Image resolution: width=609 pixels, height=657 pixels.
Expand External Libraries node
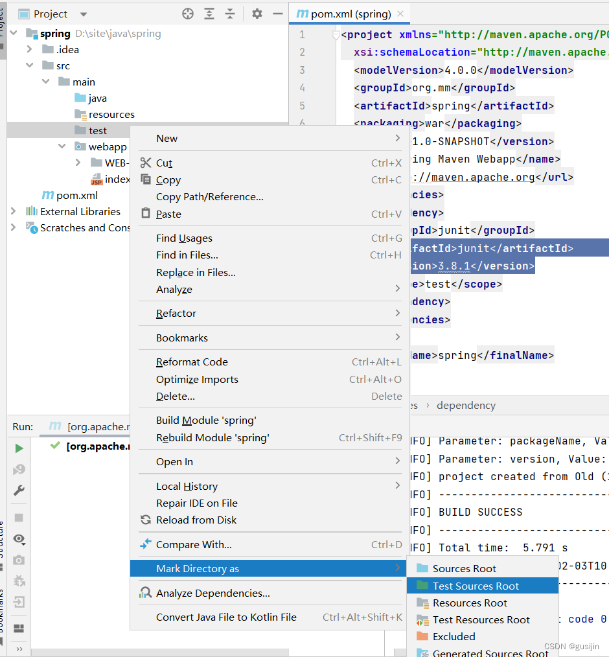pos(14,211)
